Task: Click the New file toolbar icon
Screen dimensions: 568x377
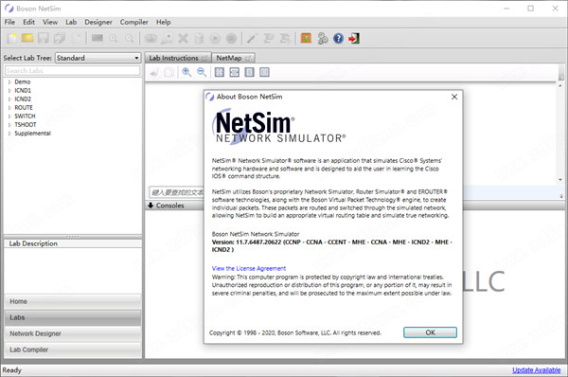Action: pos(11,38)
